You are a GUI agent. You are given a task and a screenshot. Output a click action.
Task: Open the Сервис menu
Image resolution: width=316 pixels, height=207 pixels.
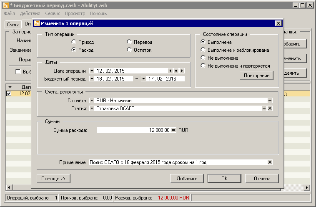[x=53, y=13]
